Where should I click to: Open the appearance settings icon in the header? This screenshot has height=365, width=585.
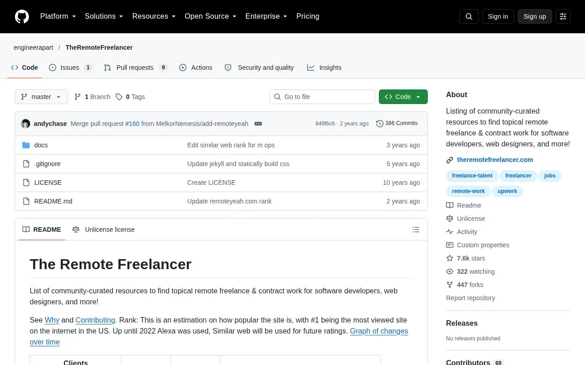click(563, 16)
